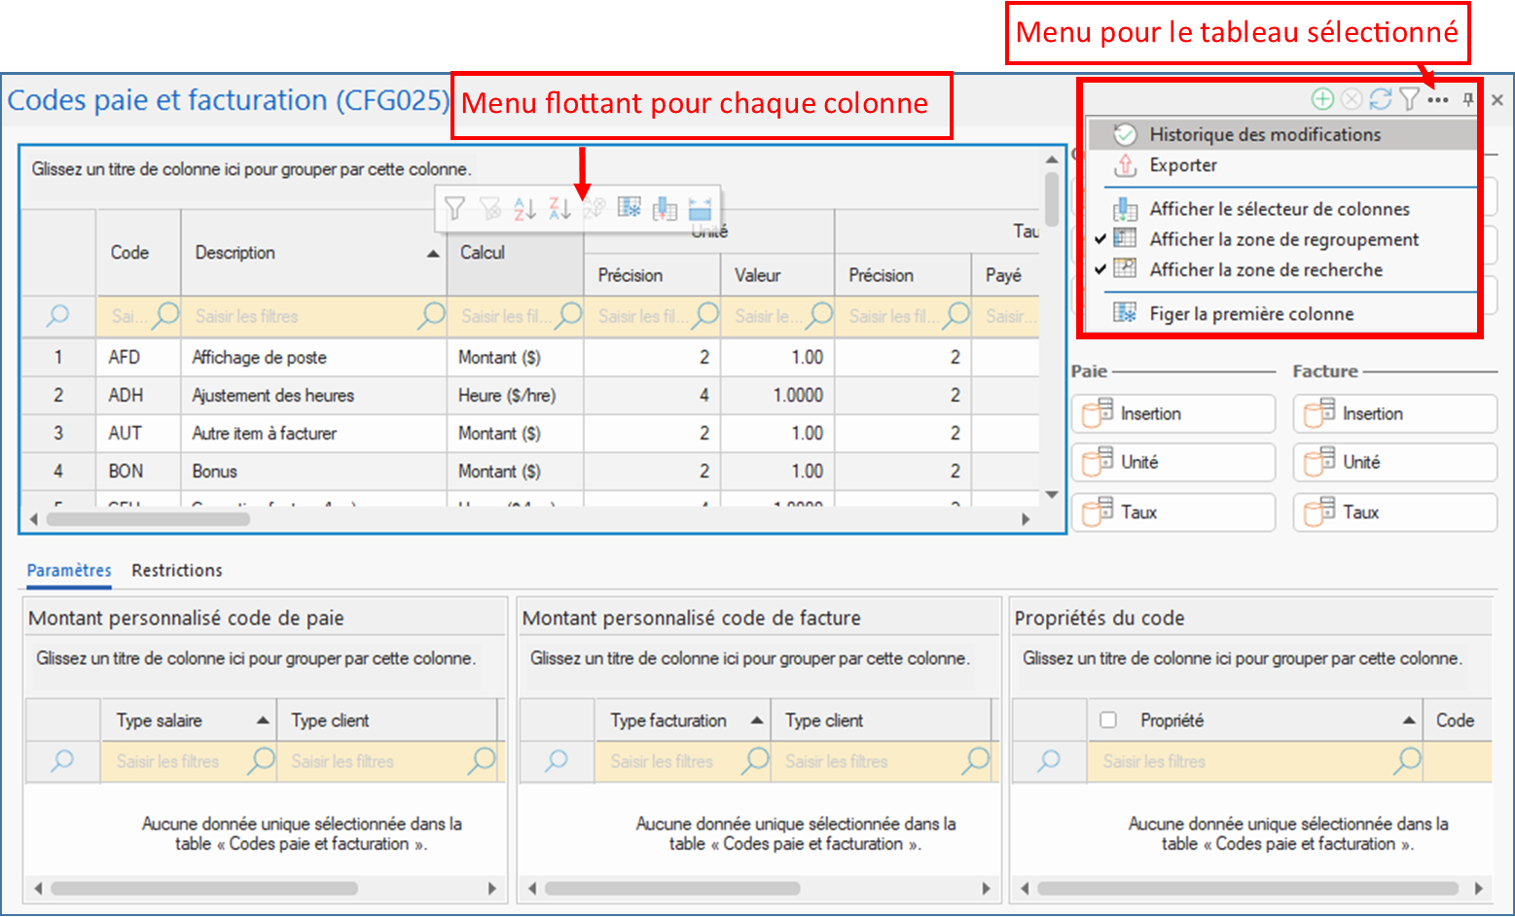The width and height of the screenshot is (1515, 917).
Task: Select 'Historique des modifications' menu entry
Action: pyautogui.click(x=1264, y=134)
